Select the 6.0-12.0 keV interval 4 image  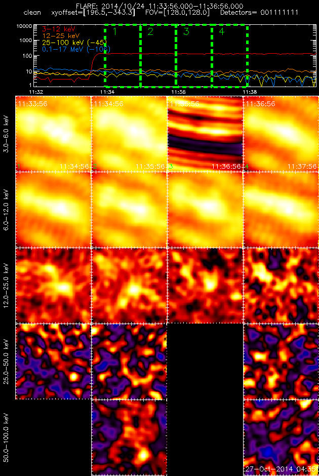[x=281, y=210]
